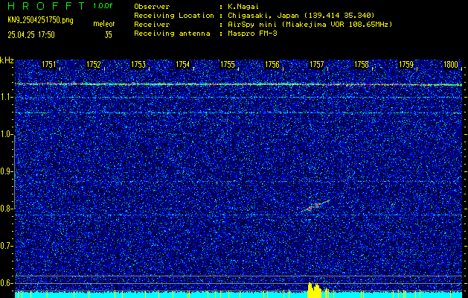
Task: Click the 1757 time marker
Action: click(x=317, y=65)
